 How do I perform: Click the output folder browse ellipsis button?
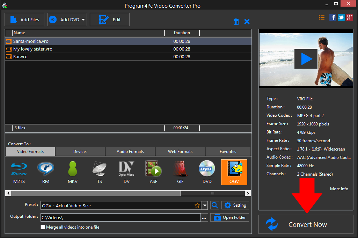coord(204,218)
